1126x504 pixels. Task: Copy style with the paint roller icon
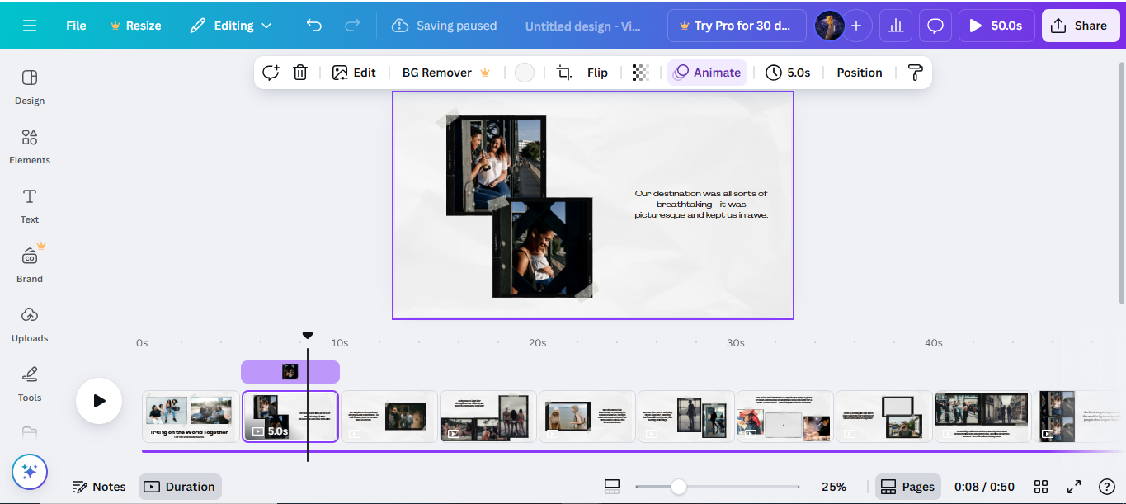point(915,73)
